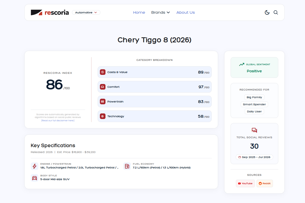Viewport: 305px width, 203px height.
Task: Click the body style car icon
Action: tap(35, 178)
